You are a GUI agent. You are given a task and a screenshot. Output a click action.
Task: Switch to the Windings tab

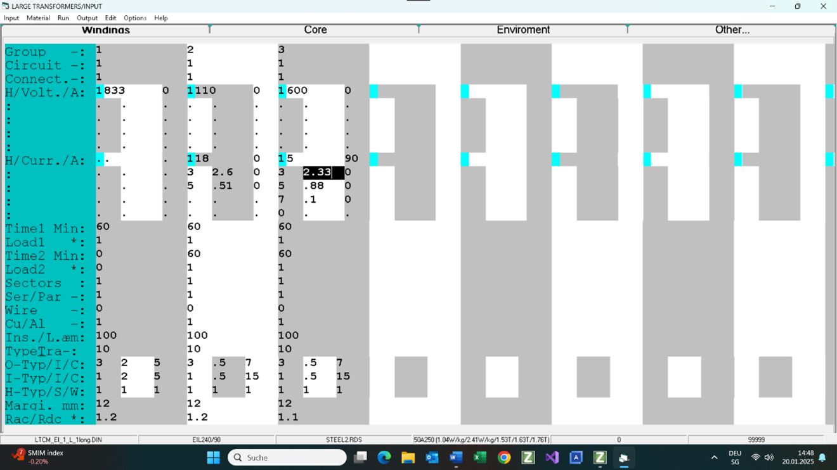106,30
